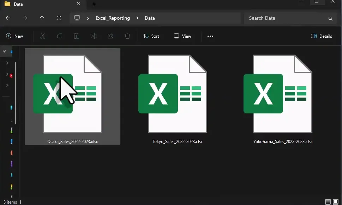Delete the selected Excel file
This screenshot has width=342, height=205.
(x=127, y=36)
